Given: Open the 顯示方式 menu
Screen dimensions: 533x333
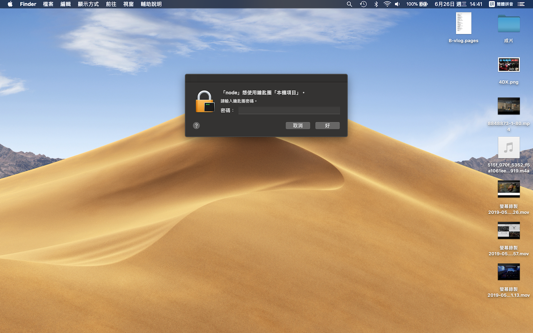Looking at the screenshot, I should (88, 4).
